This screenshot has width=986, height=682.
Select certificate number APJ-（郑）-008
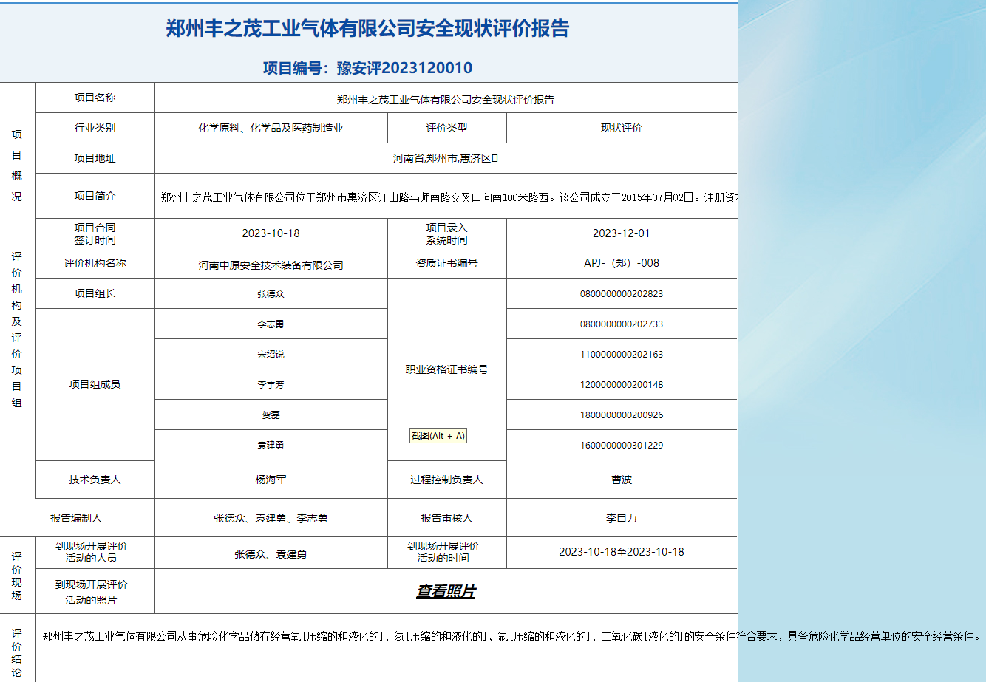(622, 263)
